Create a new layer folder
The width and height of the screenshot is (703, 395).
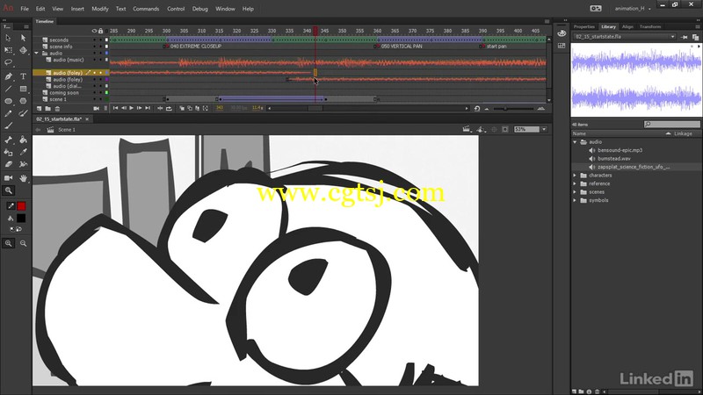(48, 108)
